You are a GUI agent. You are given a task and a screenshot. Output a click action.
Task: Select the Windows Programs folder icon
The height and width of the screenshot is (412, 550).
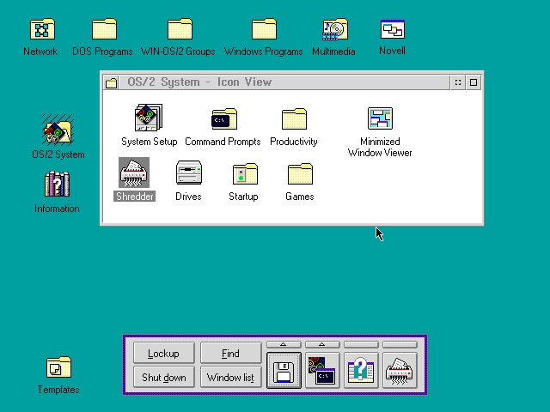pyautogui.click(x=264, y=29)
